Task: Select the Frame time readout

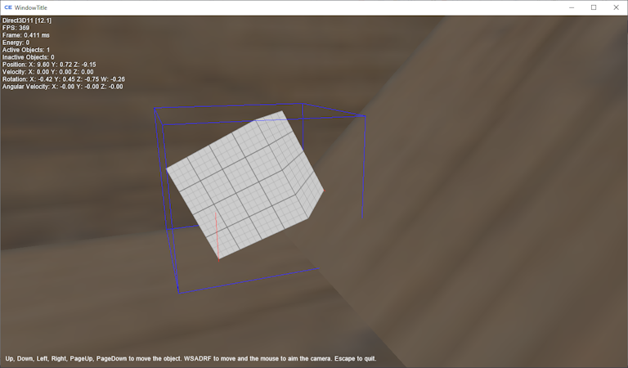Action: [26, 35]
